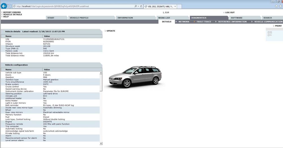283x148 pixels.
Task: Open the VEHICLE COMMUNICATION sub-tab
Action: point(268,22)
